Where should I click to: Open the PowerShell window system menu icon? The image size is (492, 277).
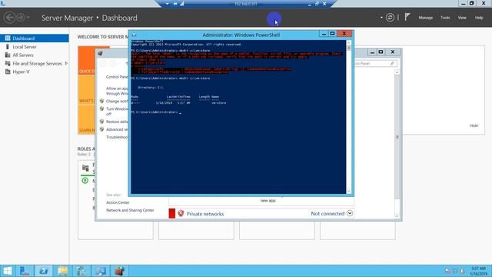[134, 35]
